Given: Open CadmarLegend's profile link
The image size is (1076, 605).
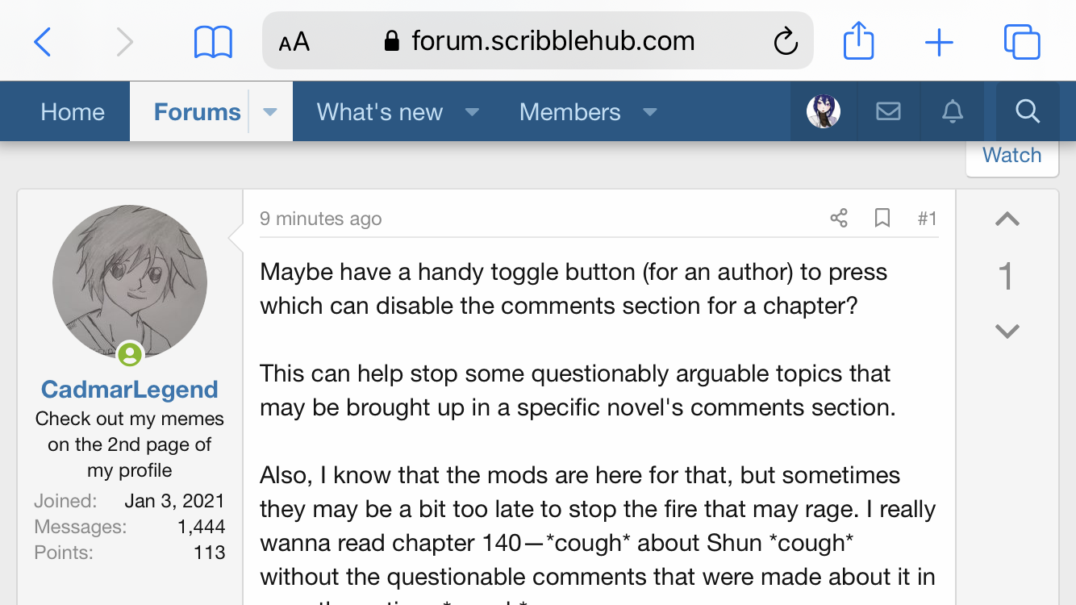Looking at the screenshot, I should (130, 390).
